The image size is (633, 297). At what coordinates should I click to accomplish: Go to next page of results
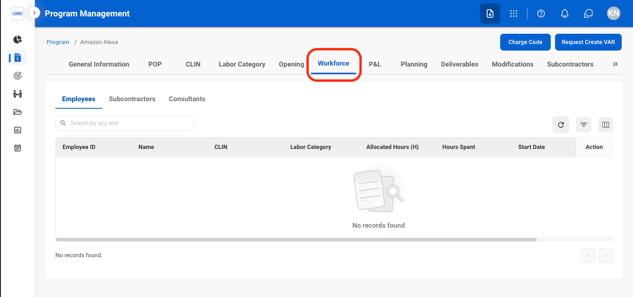coord(606,255)
